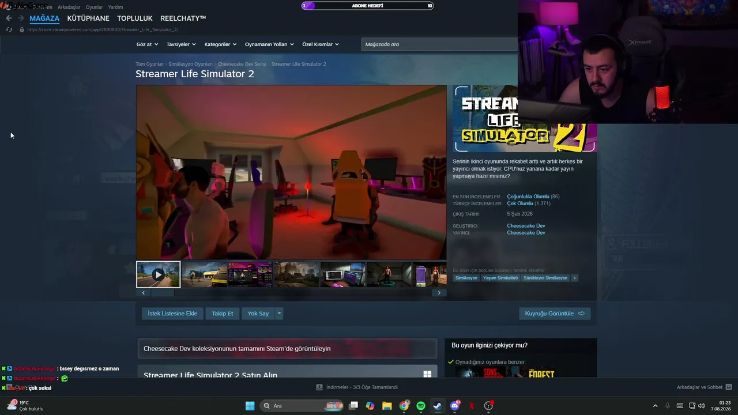738x415 pixels.
Task: Open the touch keyboard tray icon
Action: point(680,406)
